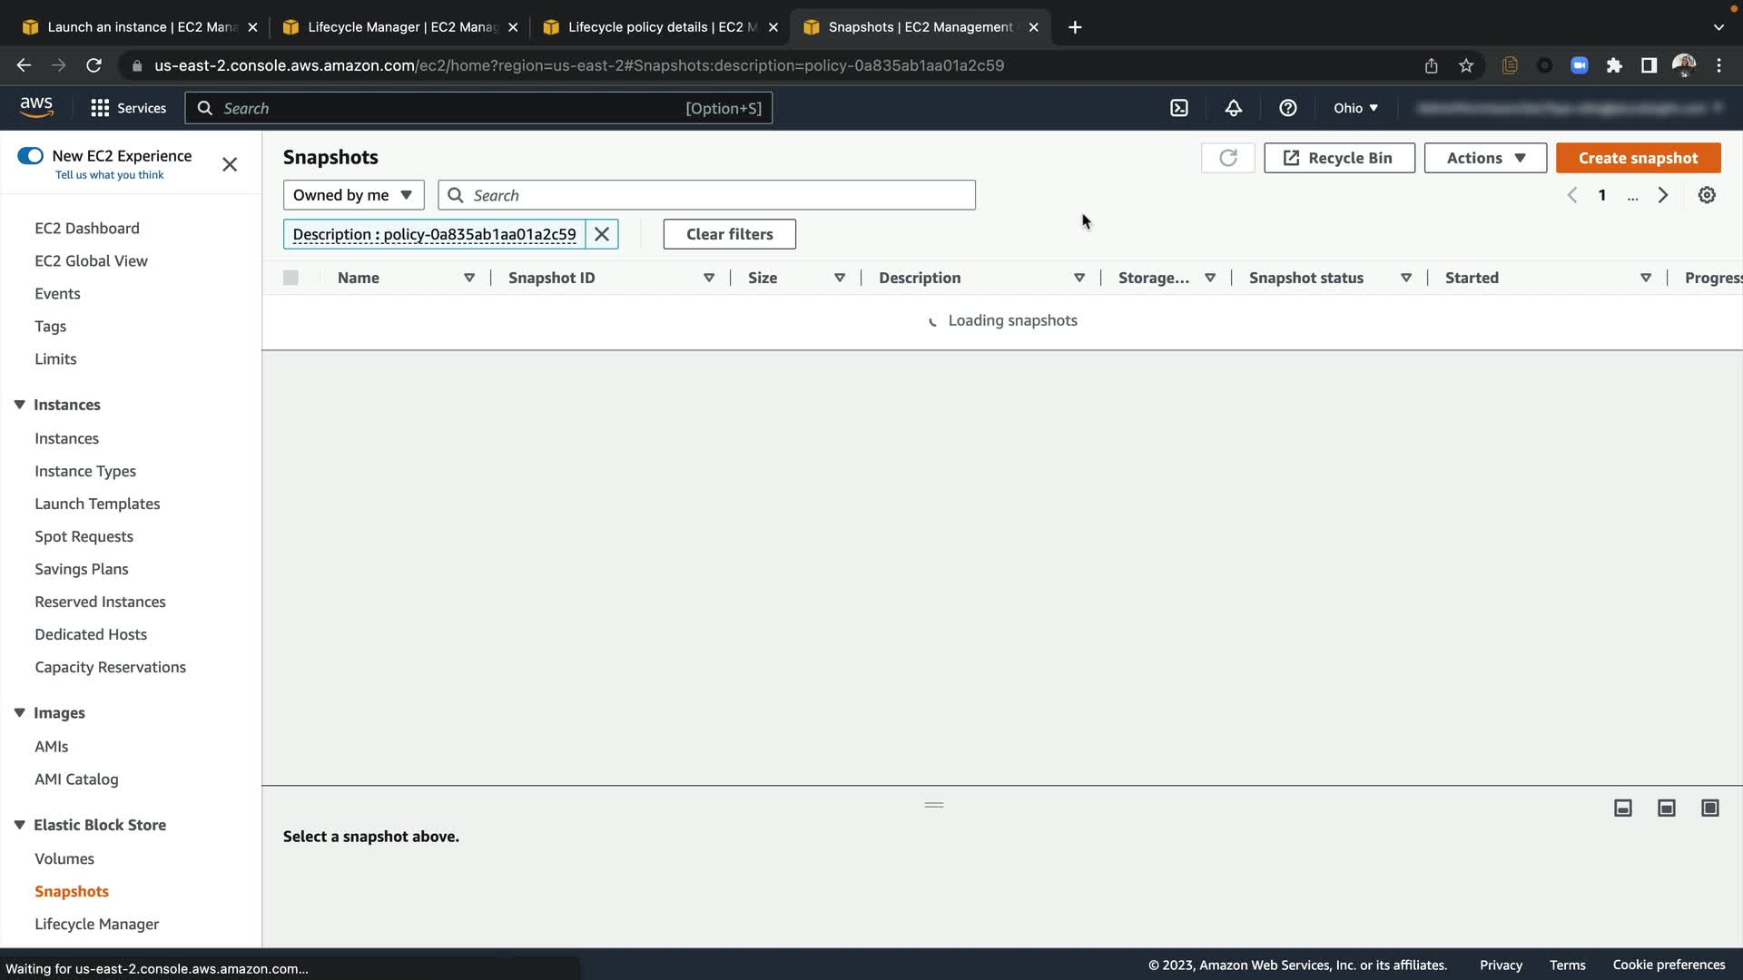
Task: Open the Owned by me dropdown
Action: [x=353, y=195]
